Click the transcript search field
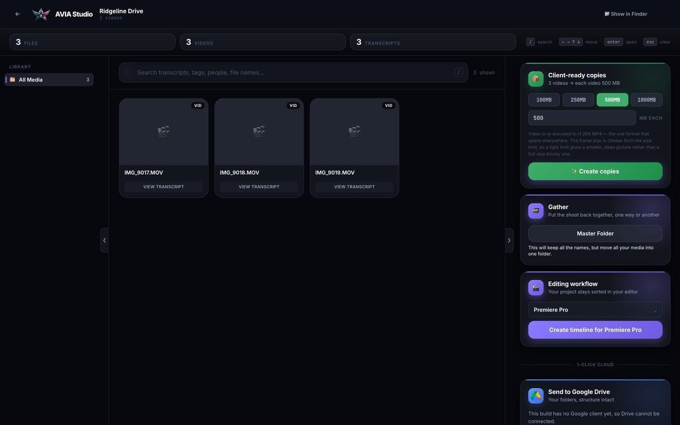This screenshot has height=425, width=680. pos(293,72)
